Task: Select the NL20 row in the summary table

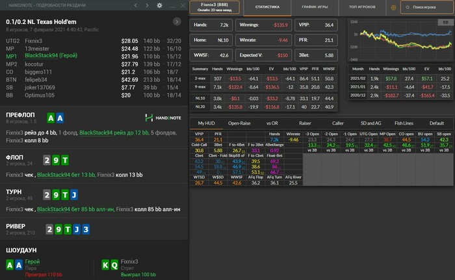Action: tap(263, 107)
